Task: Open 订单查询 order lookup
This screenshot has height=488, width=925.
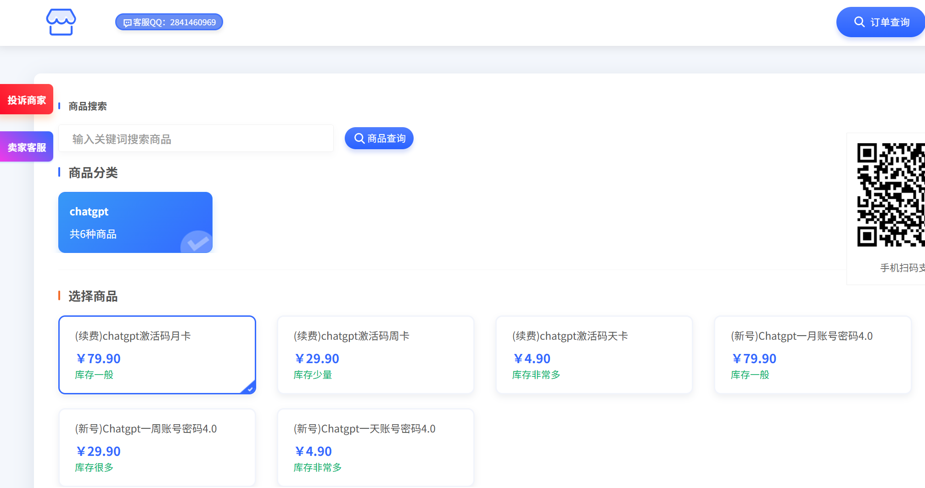Action: click(x=880, y=22)
